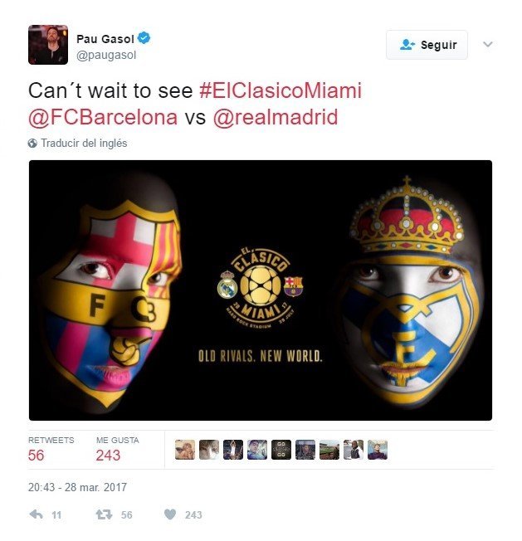Click the add-user icon in Seguir
Viewport: 522px width, 541px height.
[407, 45]
